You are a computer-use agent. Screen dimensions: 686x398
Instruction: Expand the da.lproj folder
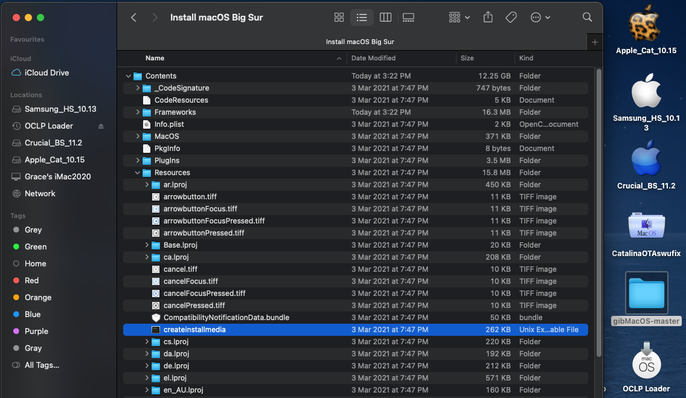tap(147, 354)
